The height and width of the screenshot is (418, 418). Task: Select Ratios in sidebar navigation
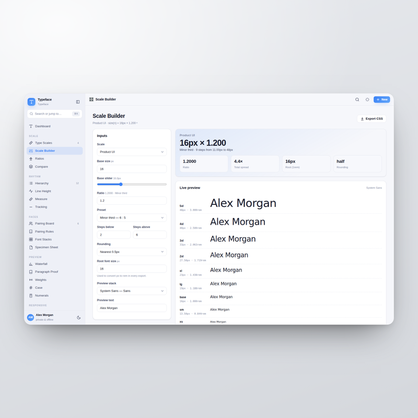[x=55, y=159]
